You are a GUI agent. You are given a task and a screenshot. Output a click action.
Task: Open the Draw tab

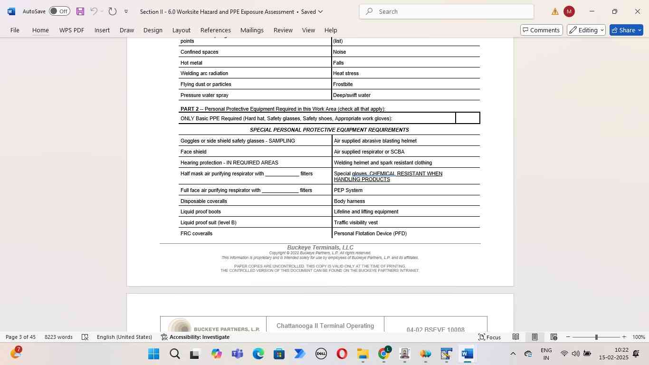tap(127, 30)
